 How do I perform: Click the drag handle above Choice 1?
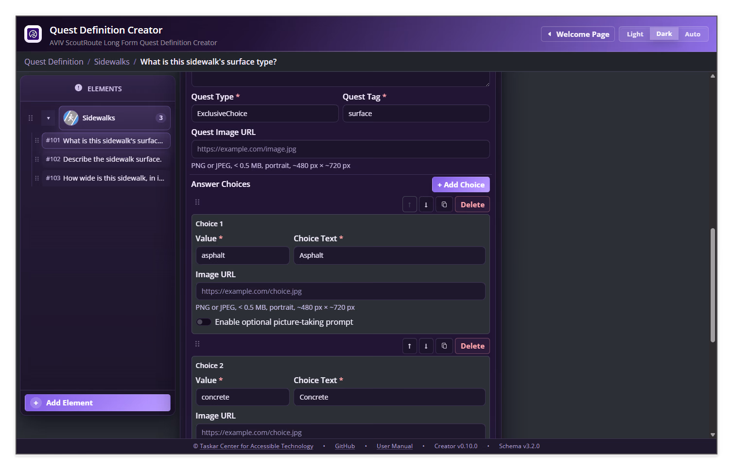pyautogui.click(x=197, y=202)
